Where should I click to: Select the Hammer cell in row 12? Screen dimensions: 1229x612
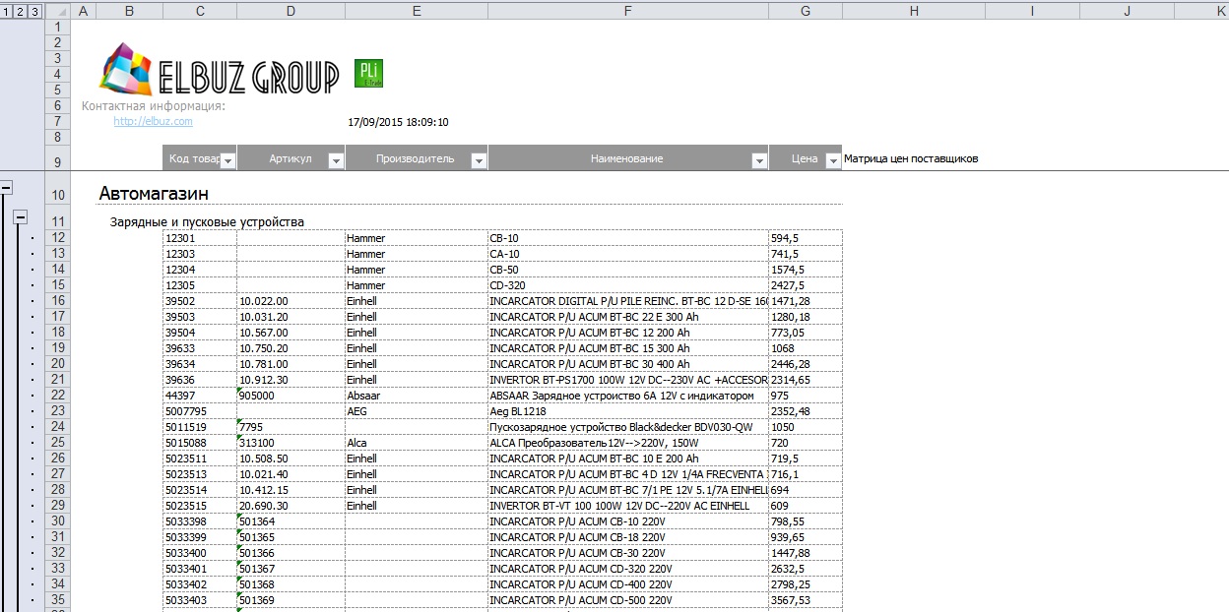pyautogui.click(x=417, y=238)
